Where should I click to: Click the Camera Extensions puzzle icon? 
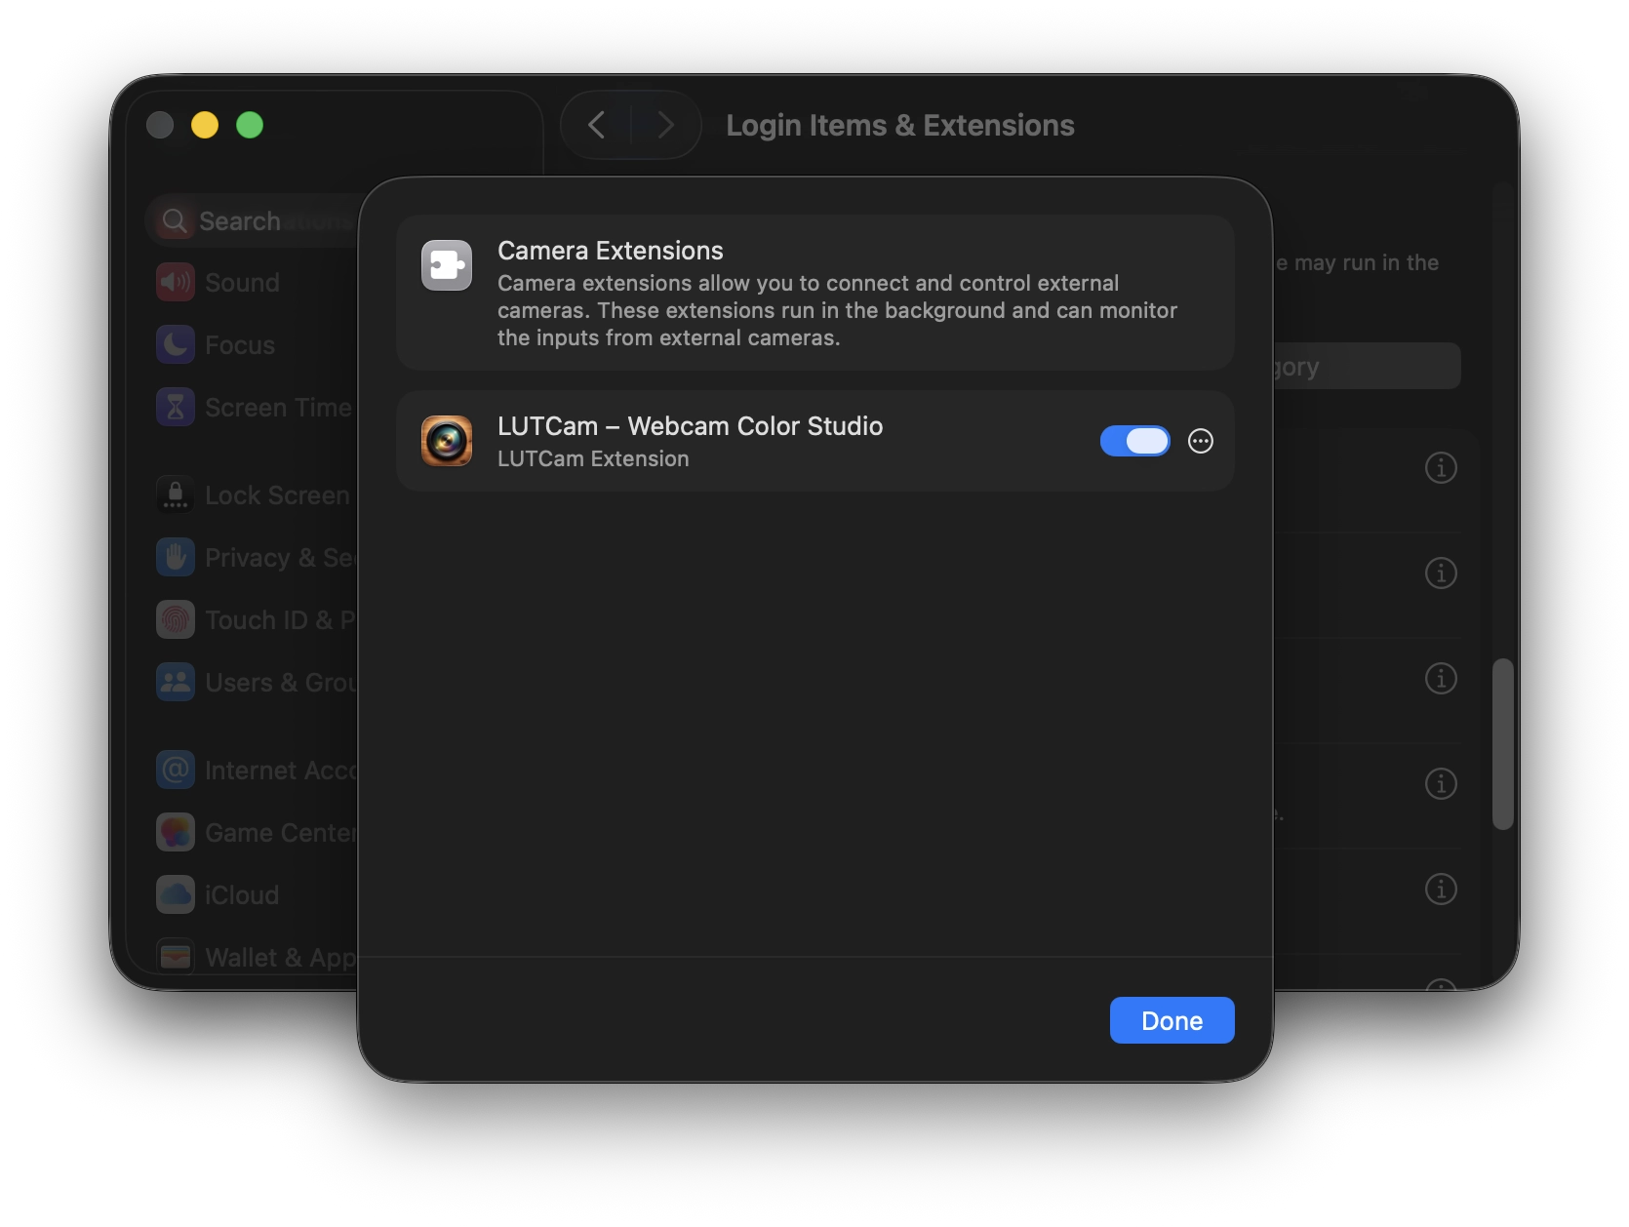tap(447, 265)
